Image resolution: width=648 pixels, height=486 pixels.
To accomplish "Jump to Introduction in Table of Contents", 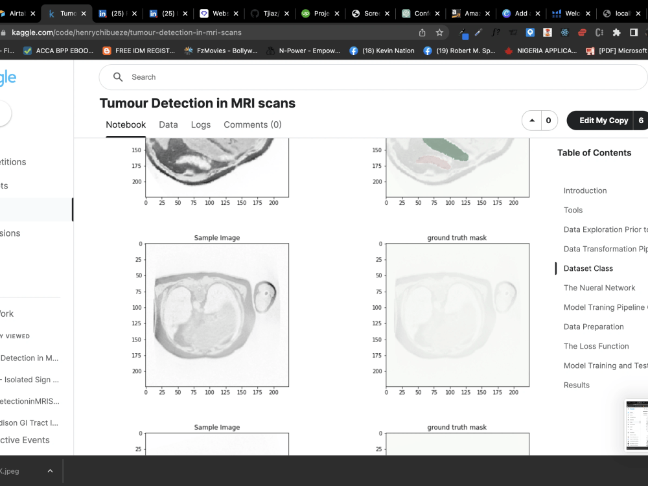I will pyautogui.click(x=584, y=191).
